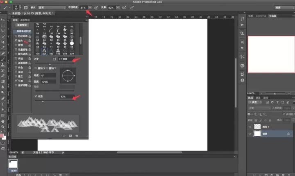
Task: Select the Type tool
Action: [3, 104]
